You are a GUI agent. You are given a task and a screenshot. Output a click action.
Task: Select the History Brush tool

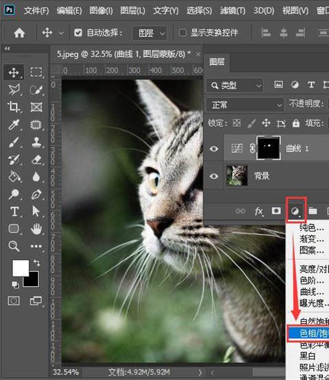pos(14,160)
